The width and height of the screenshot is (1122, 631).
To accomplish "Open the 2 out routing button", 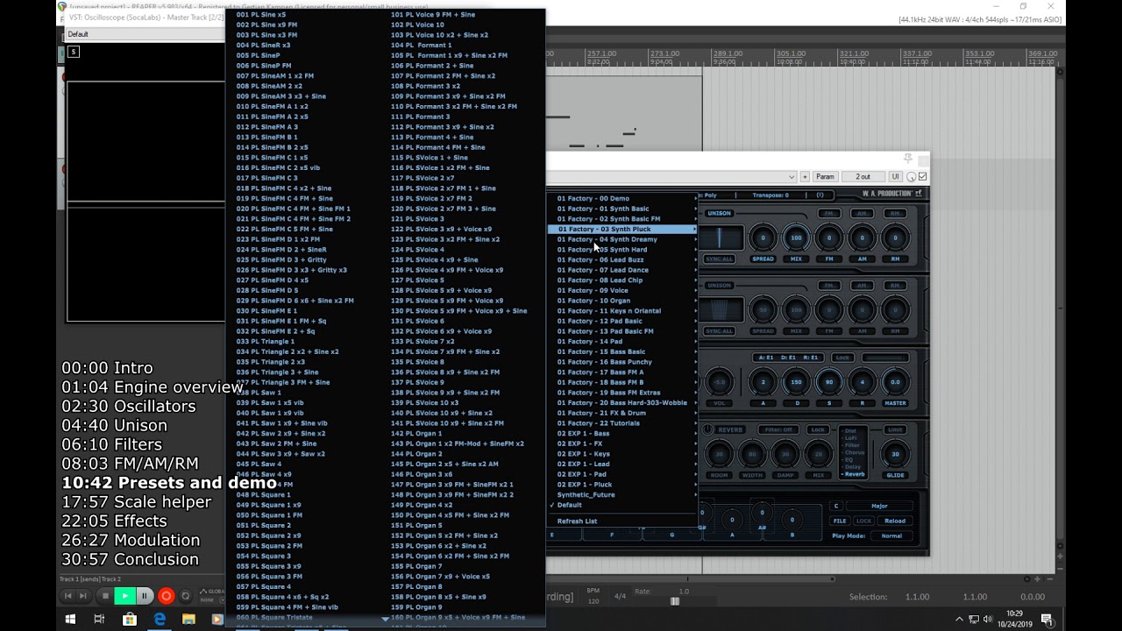I will tap(863, 177).
